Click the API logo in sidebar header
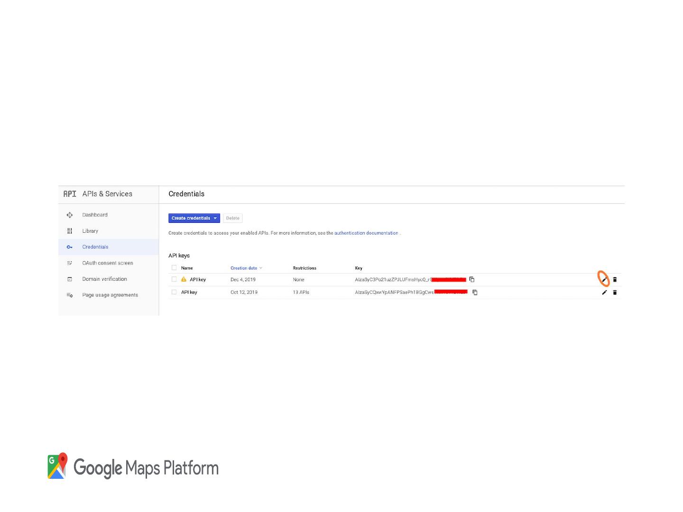Image resolution: width=683 pixels, height=512 pixels. [x=70, y=194]
